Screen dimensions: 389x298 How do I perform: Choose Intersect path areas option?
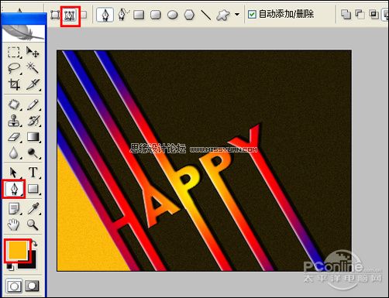374,15
